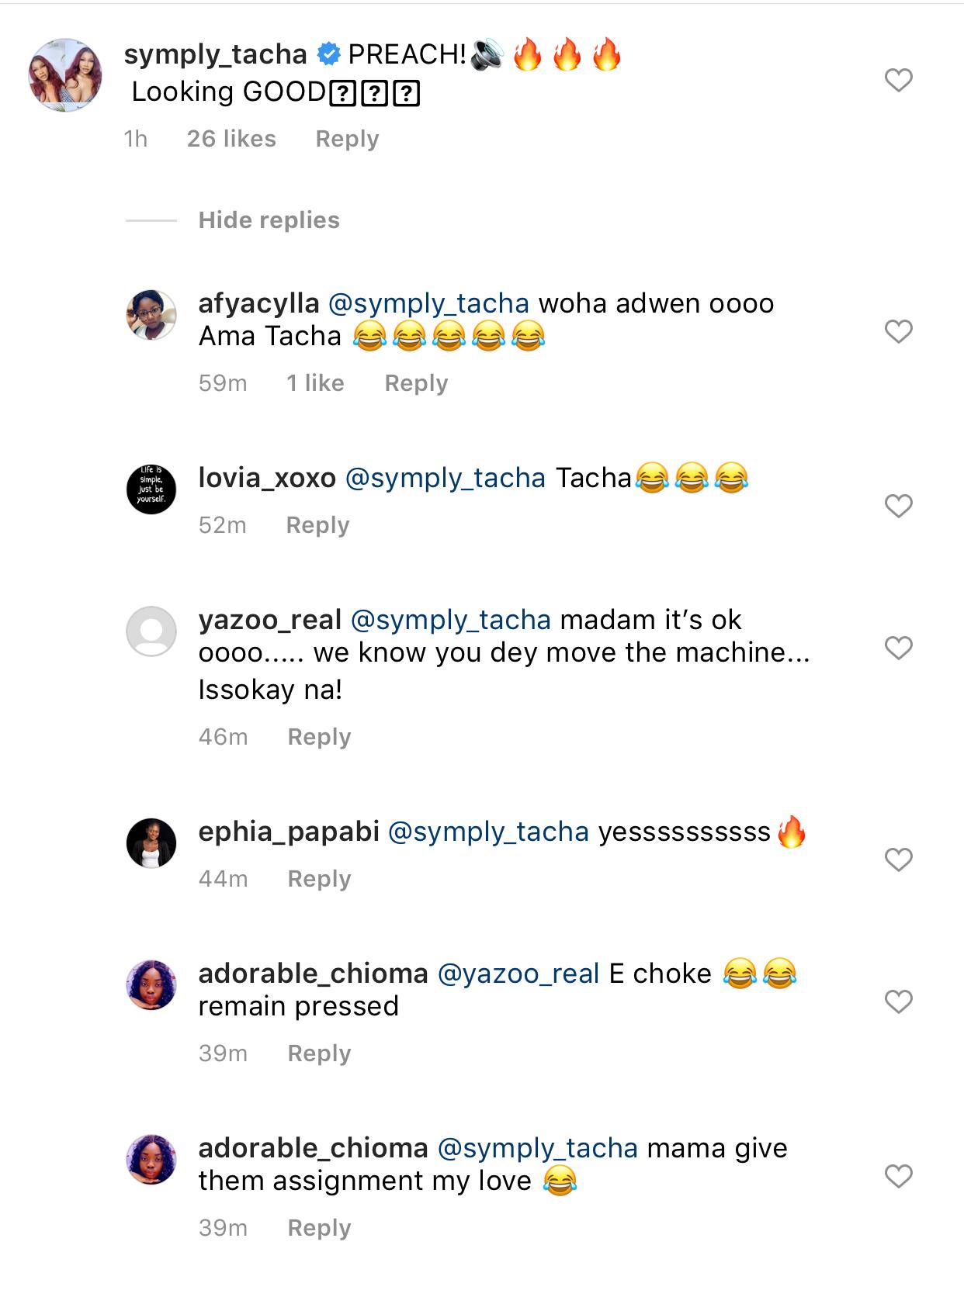This screenshot has width=964, height=1304.
Task: Heart adorable_chioma's 'E choke' reply
Action: point(898,1001)
